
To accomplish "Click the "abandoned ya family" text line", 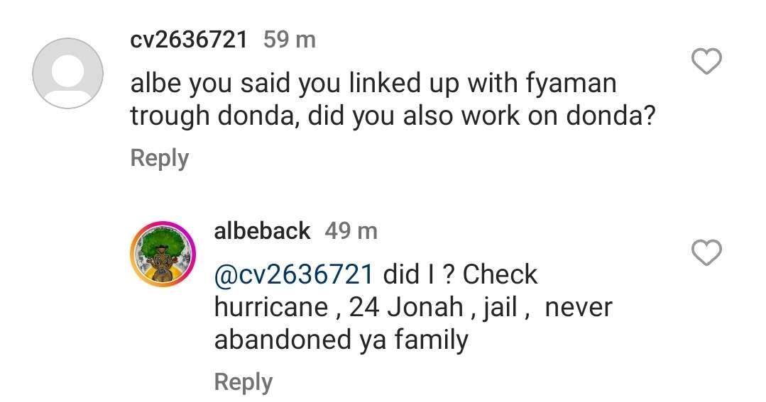I will (341, 340).
